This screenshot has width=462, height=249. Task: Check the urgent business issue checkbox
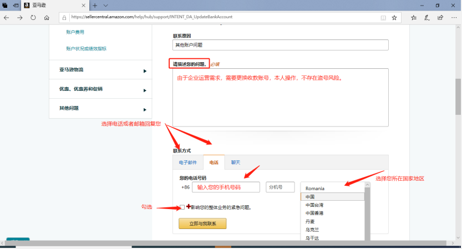click(182, 207)
